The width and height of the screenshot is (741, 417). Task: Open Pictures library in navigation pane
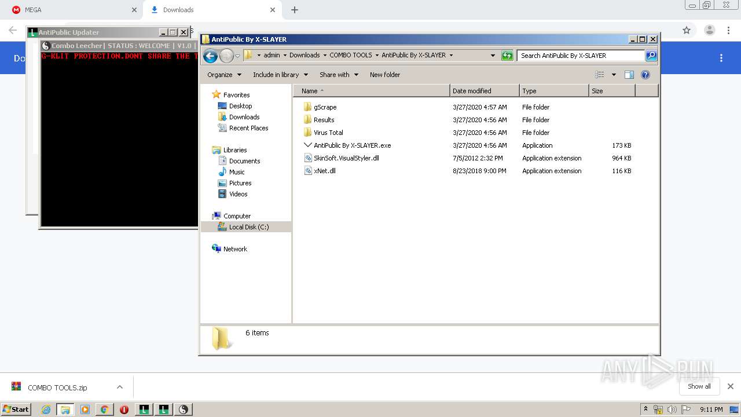[x=234, y=183]
